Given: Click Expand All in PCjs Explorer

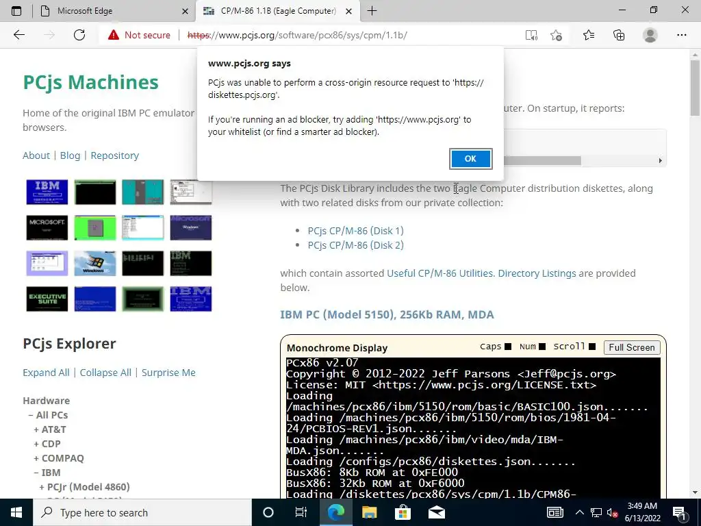Looking at the screenshot, I should (x=46, y=373).
